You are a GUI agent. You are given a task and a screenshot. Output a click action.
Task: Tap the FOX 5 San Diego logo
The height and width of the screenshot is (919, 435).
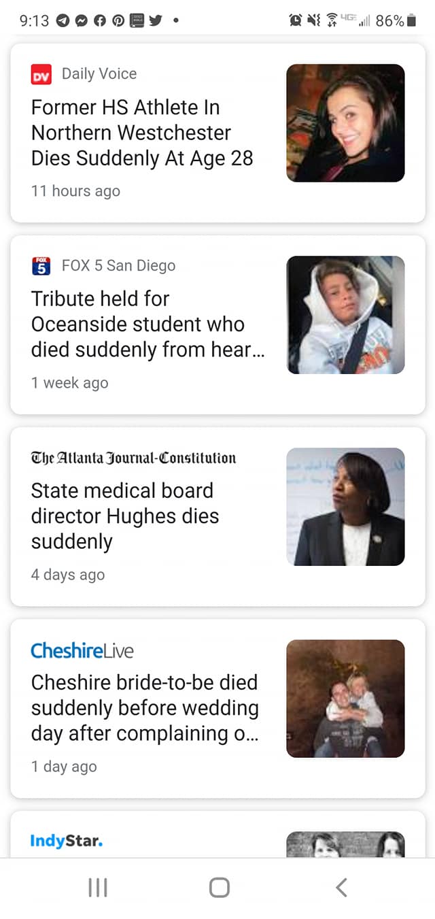tap(41, 266)
